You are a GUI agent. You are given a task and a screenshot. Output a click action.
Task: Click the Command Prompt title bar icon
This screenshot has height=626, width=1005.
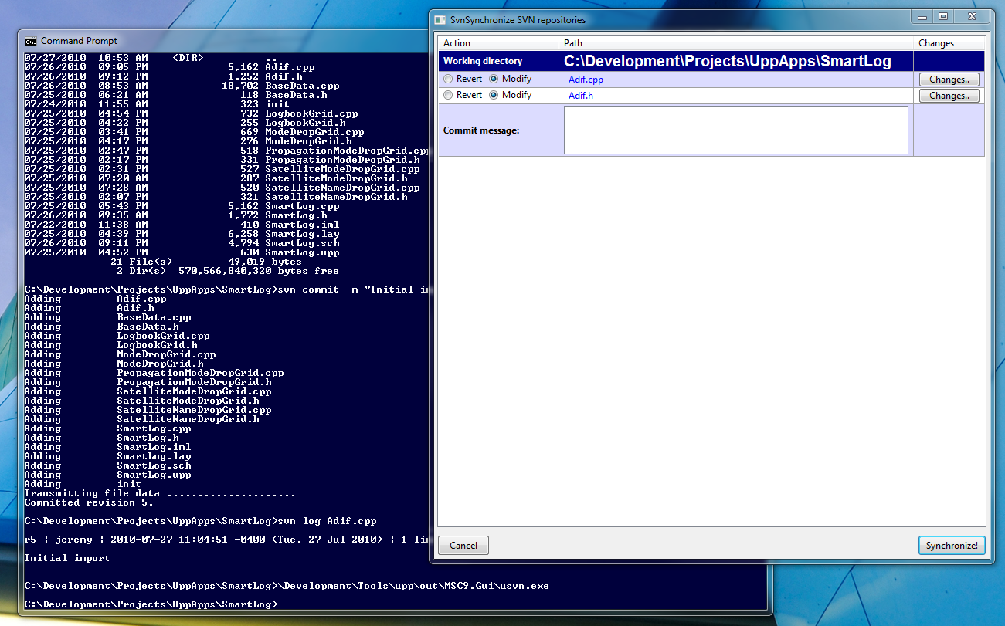click(30, 41)
